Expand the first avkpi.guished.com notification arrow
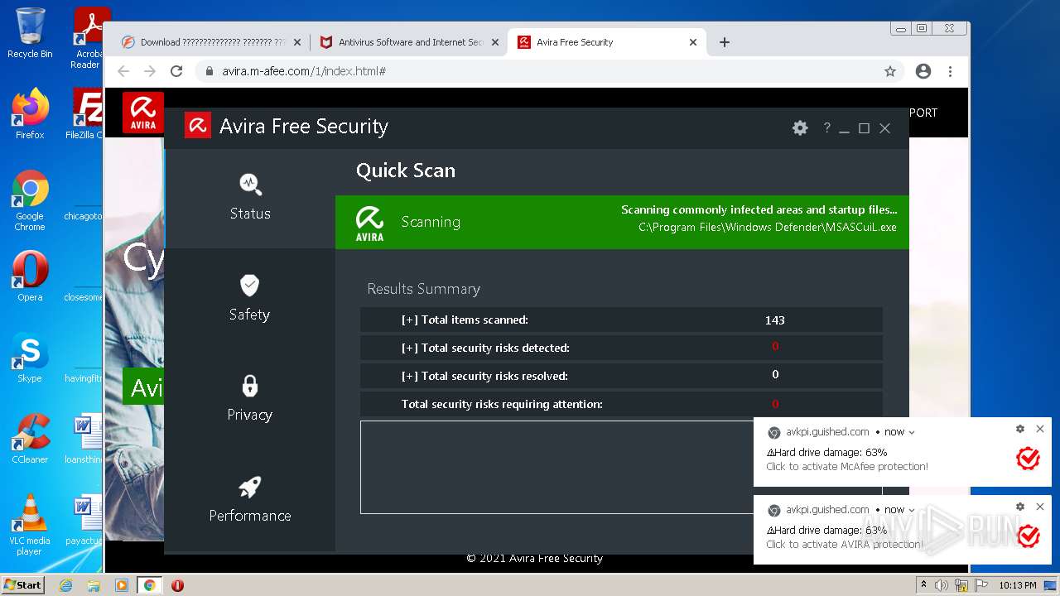 912,432
